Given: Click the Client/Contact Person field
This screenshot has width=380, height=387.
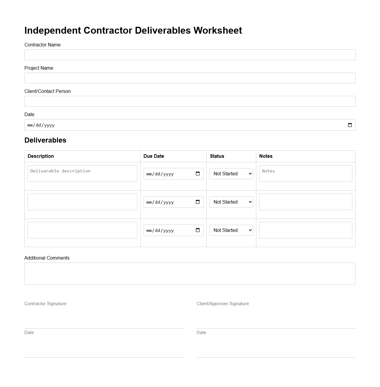Looking at the screenshot, I should [190, 101].
